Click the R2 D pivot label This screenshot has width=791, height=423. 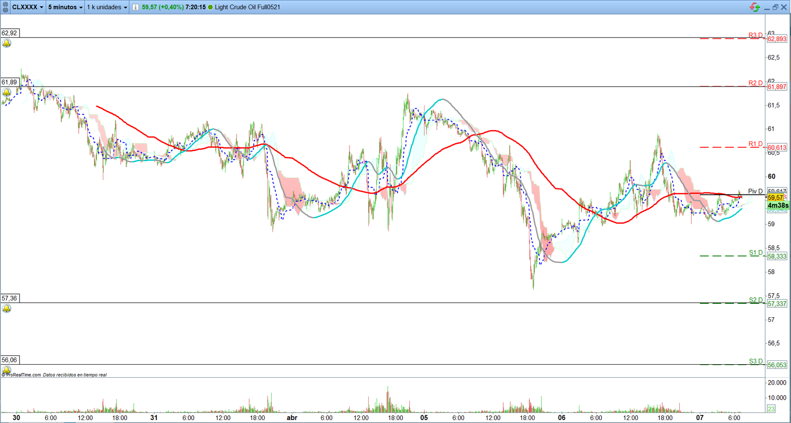755,83
